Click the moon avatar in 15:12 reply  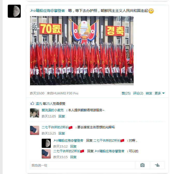(x=46, y=143)
